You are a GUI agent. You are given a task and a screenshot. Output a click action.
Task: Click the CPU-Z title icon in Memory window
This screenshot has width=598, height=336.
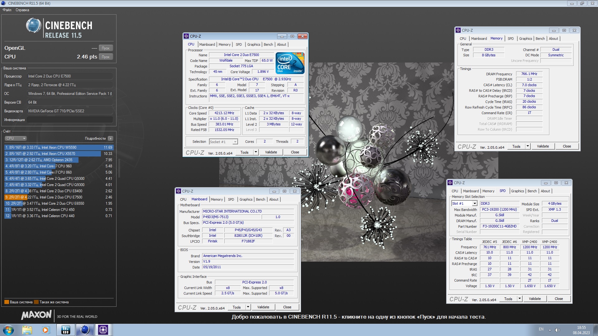[x=458, y=30]
